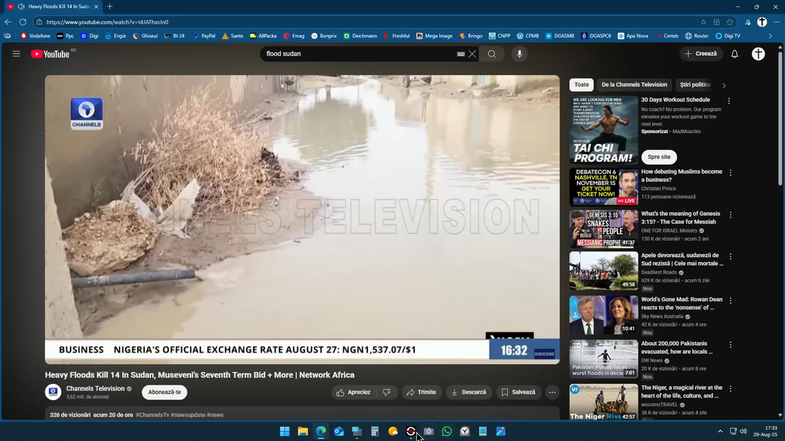The image size is (785, 441).
Task: Open options for 'The Niger, a magical river' video
Action: pyautogui.click(x=730, y=389)
